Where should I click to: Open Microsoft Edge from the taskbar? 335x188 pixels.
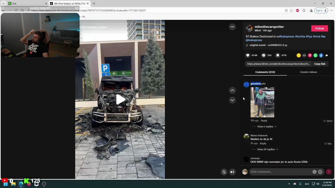point(21,184)
